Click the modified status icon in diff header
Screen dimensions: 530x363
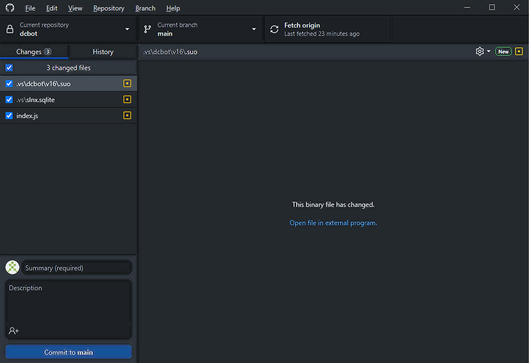(x=518, y=51)
